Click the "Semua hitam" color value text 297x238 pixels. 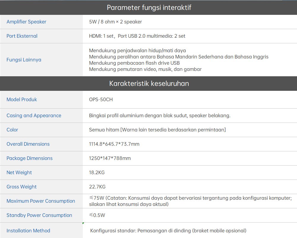click(x=157, y=130)
